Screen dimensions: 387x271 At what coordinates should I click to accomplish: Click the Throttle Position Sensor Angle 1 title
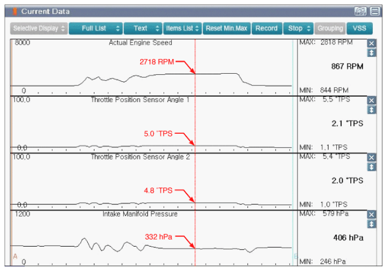pos(140,100)
